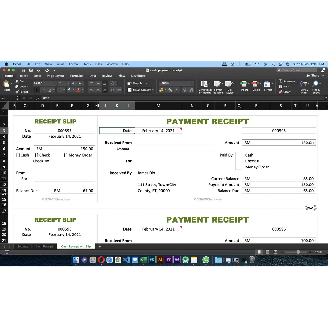Image resolution: width=328 pixels, height=328 pixels.
Task: Tick the Check # checkbox
Action: pos(239,161)
